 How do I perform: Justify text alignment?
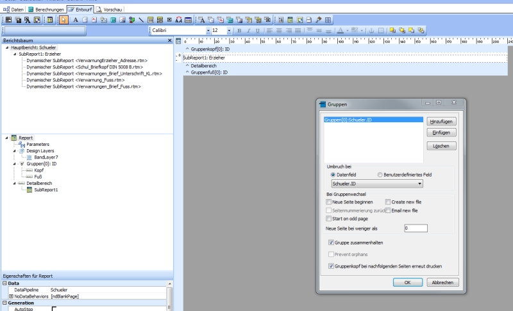tap(298, 30)
